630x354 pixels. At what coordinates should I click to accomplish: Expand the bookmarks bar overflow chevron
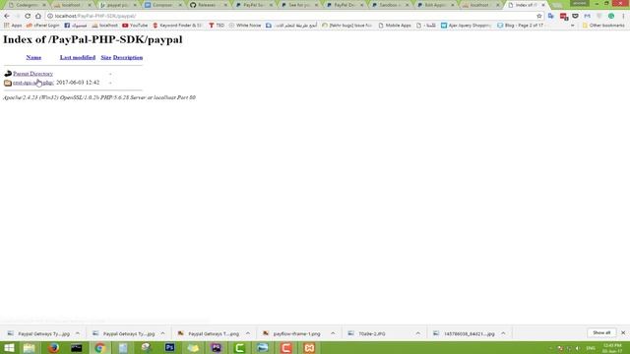[x=573, y=26]
